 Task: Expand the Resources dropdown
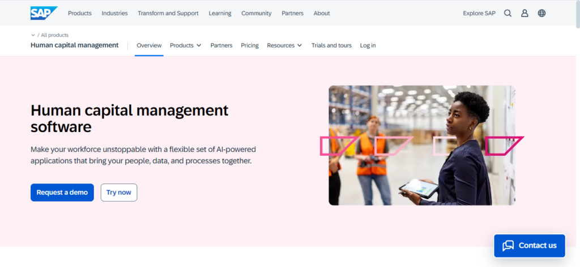pos(284,45)
